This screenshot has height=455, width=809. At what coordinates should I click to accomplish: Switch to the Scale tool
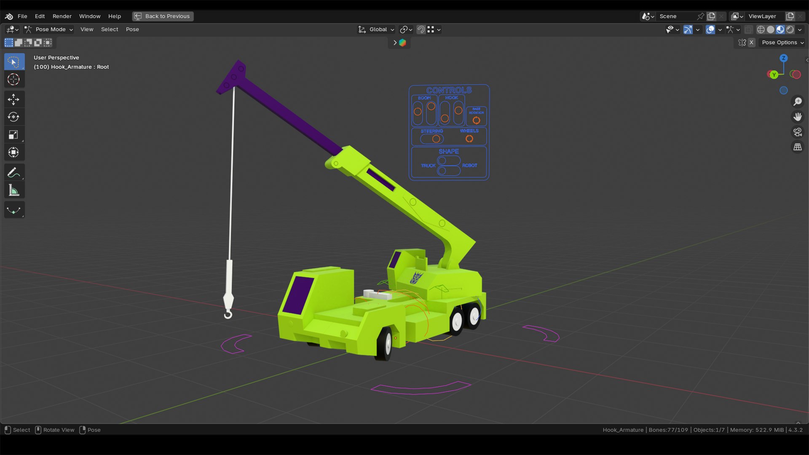(14, 135)
